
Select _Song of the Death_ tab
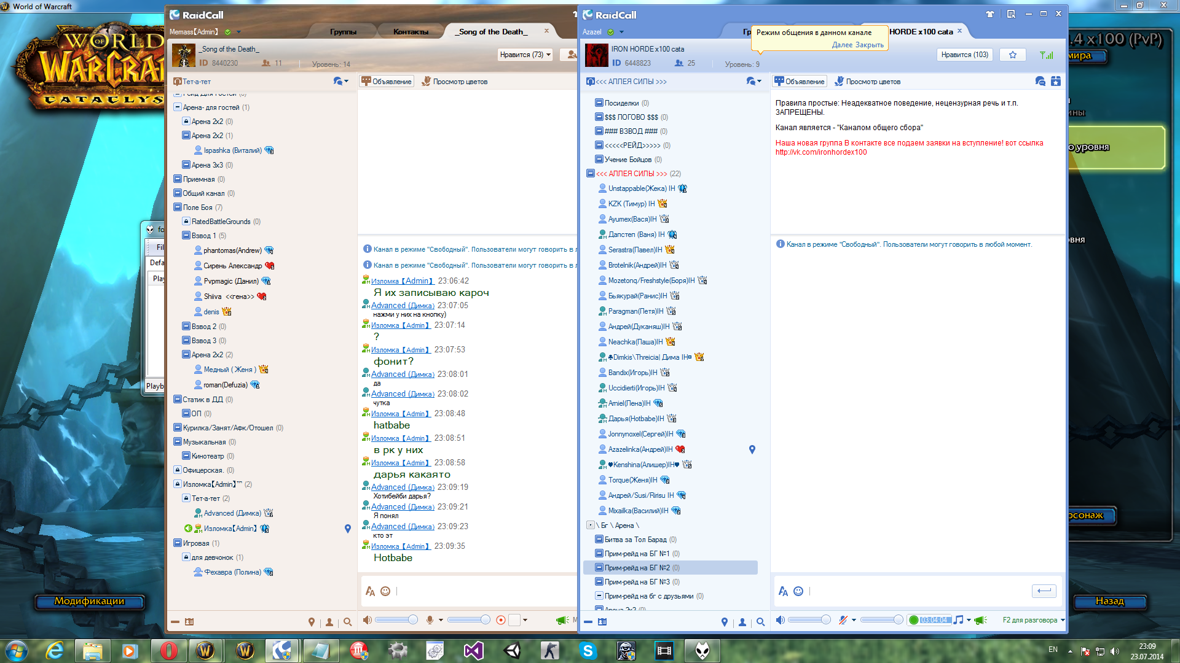491,32
